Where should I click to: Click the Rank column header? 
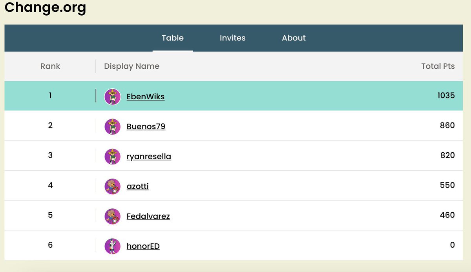[x=50, y=66]
